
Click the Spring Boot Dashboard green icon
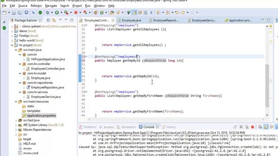coord(40,13)
